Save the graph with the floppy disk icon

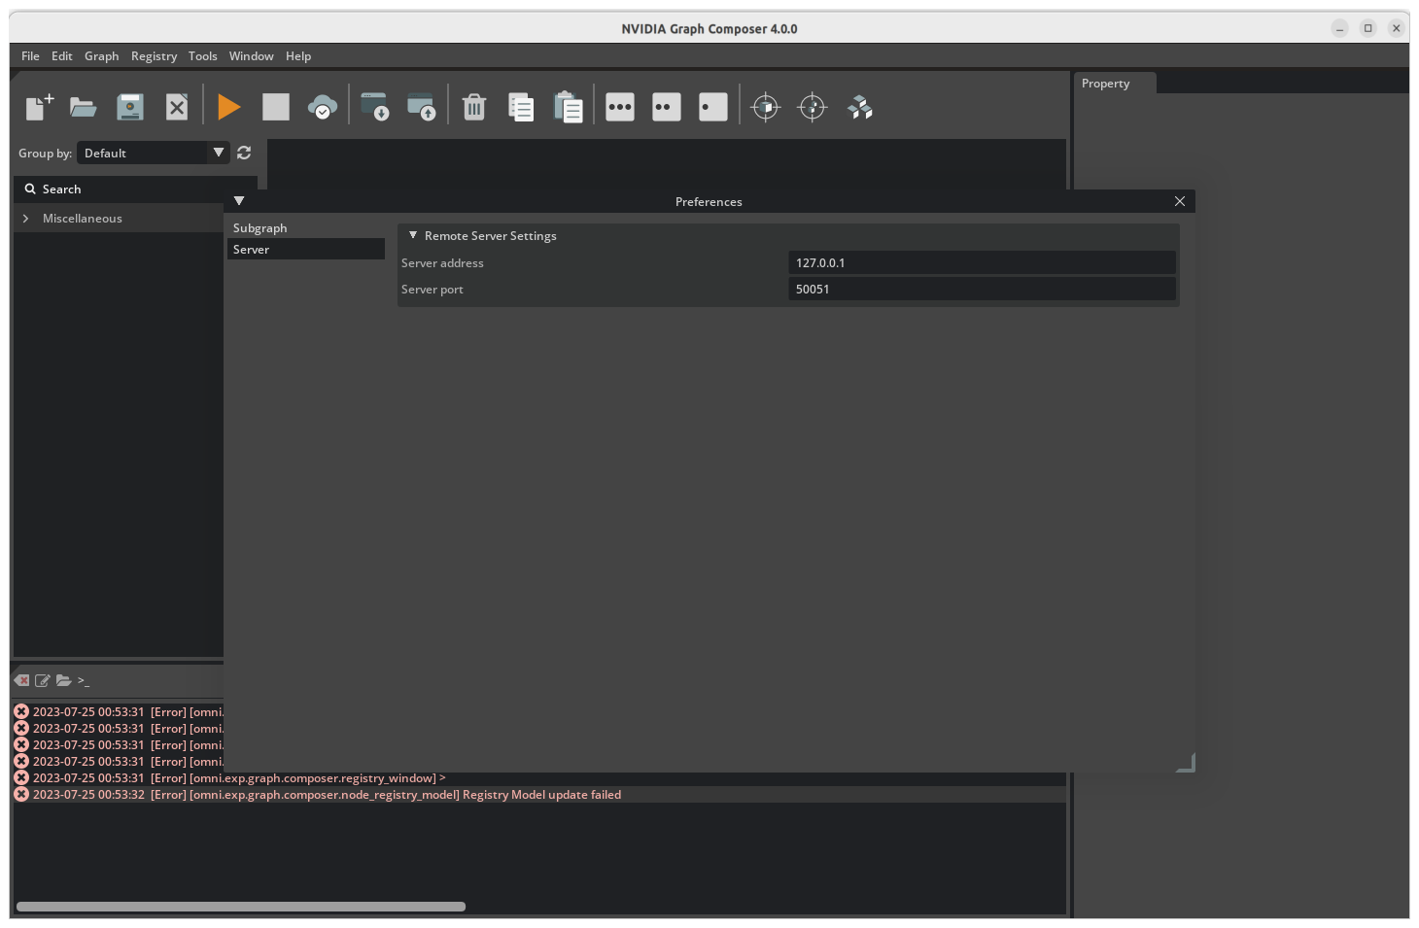pyautogui.click(x=130, y=107)
